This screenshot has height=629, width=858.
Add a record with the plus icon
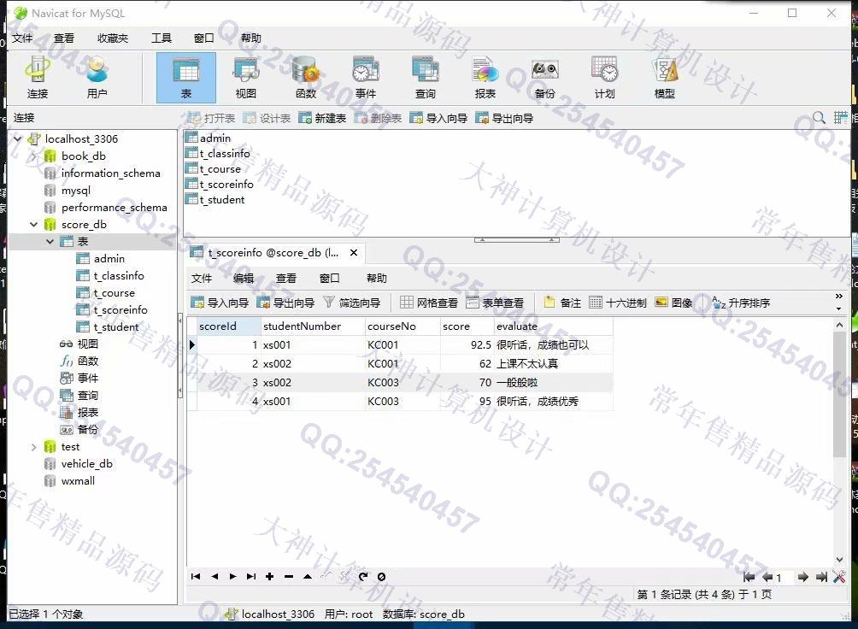click(x=270, y=577)
